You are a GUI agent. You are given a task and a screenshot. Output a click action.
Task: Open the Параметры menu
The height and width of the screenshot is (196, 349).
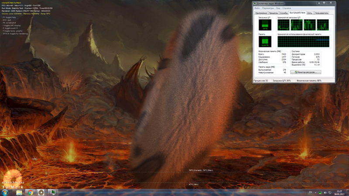click(x=268, y=8)
